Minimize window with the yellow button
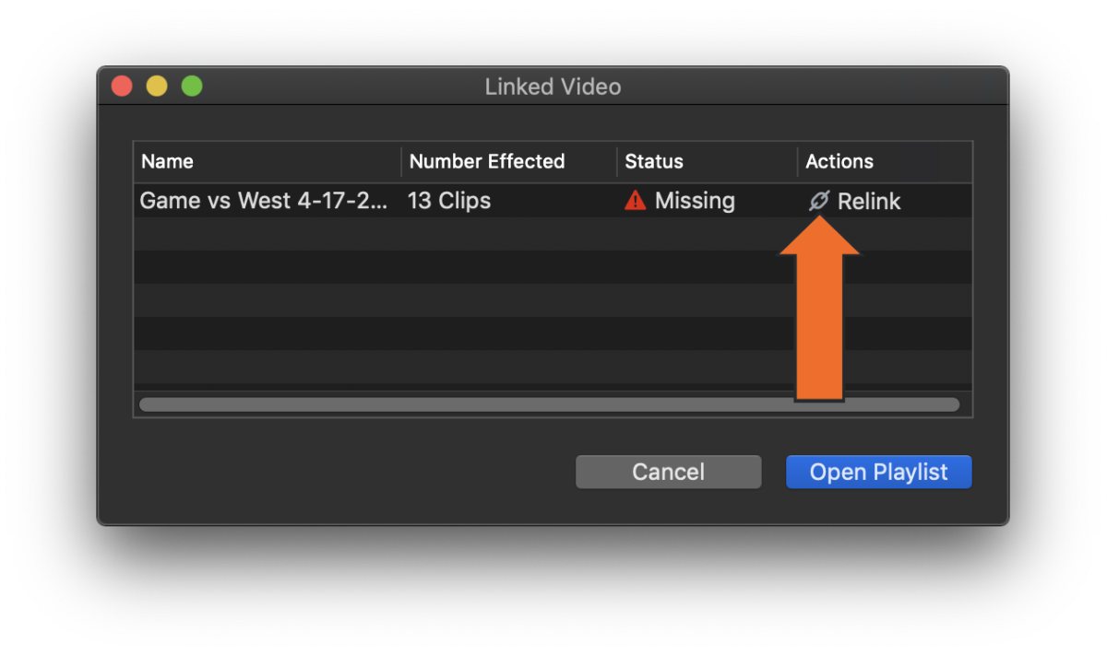1107x655 pixels. click(x=157, y=87)
